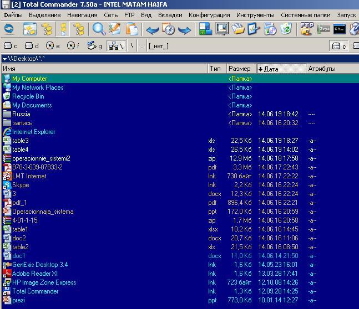
Task: Select the operacionnie_sistemi2 zip file
Action: coord(41,158)
